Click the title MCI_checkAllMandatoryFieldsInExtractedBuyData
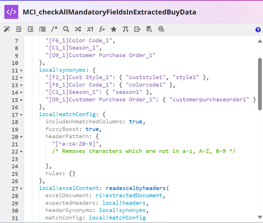Screen dimensions: 263x223 (109, 12)
